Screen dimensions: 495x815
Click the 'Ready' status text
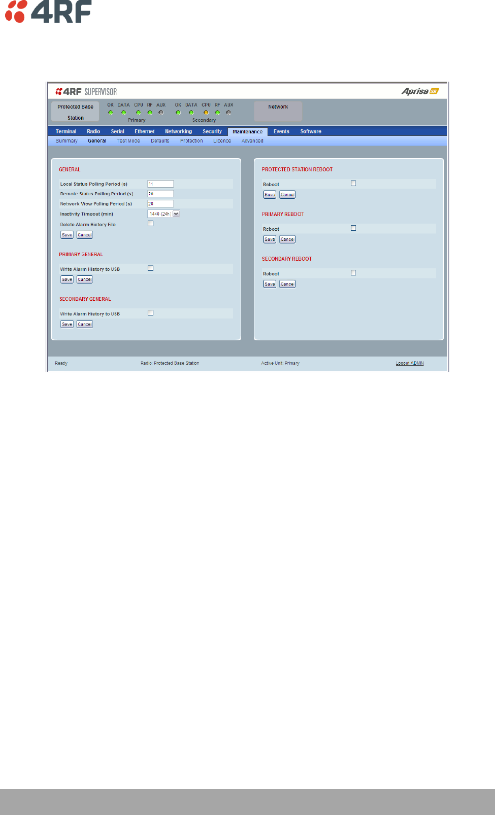tap(61, 363)
